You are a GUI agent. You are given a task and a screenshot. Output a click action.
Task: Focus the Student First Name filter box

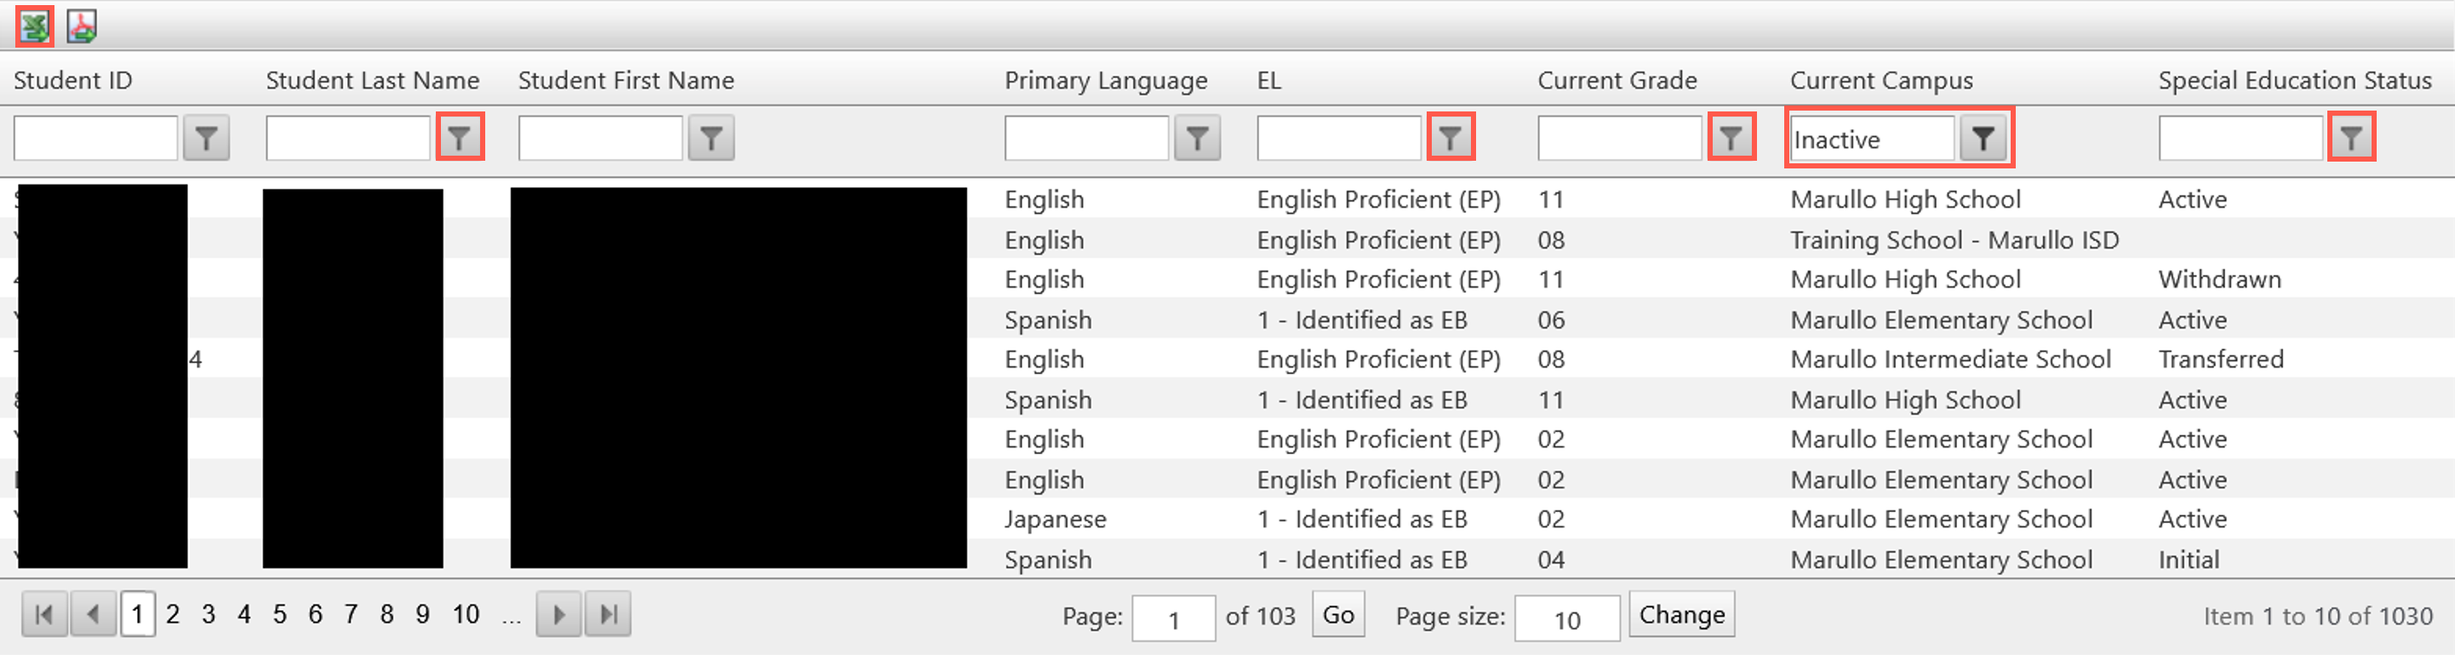(x=600, y=139)
